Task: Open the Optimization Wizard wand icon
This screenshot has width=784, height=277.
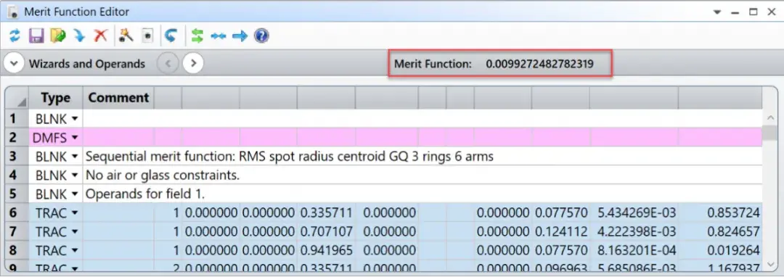Action: [x=126, y=36]
